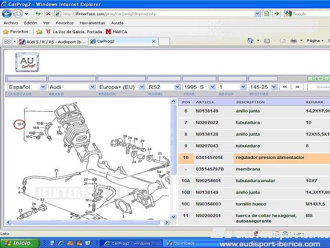
Task: Open the Favoritos star button
Action: 15,32
